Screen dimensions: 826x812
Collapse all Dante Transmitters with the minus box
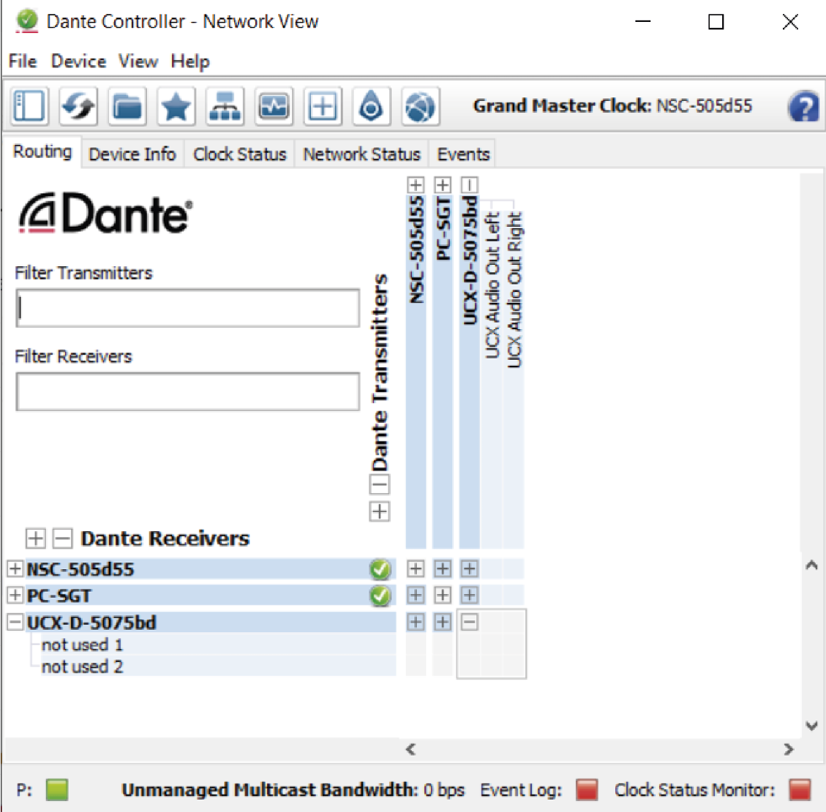tap(379, 484)
